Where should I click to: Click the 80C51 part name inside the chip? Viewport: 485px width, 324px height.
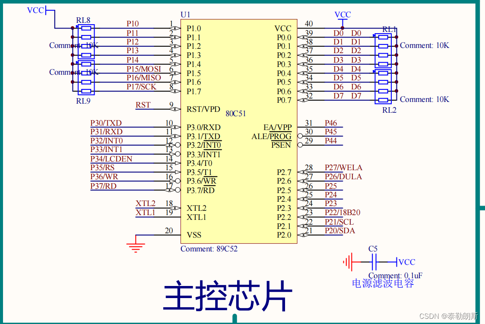[x=236, y=114]
